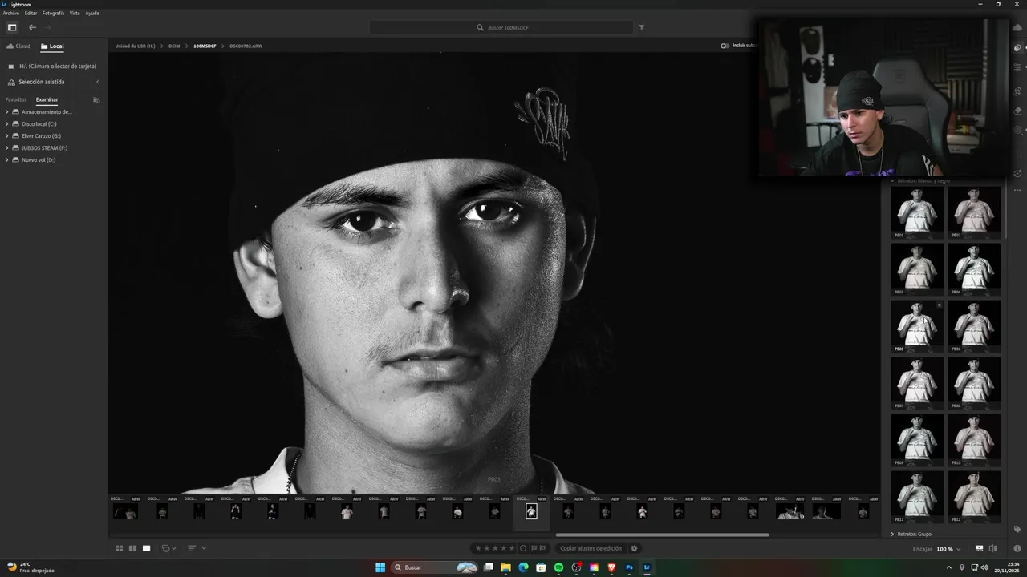The height and width of the screenshot is (577, 1027).
Task: Toggle the before/after original view icon
Action: click(993, 548)
